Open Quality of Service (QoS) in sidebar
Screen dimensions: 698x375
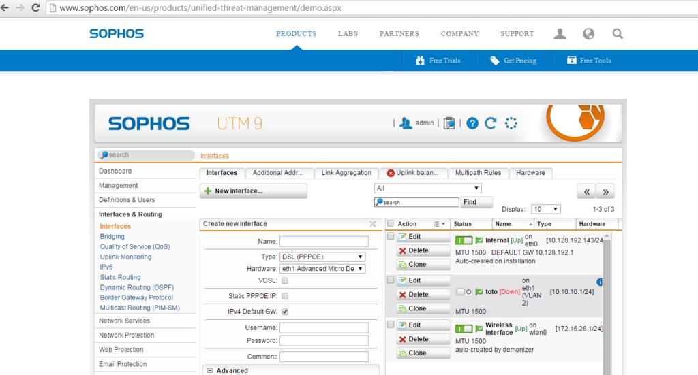[135, 246]
